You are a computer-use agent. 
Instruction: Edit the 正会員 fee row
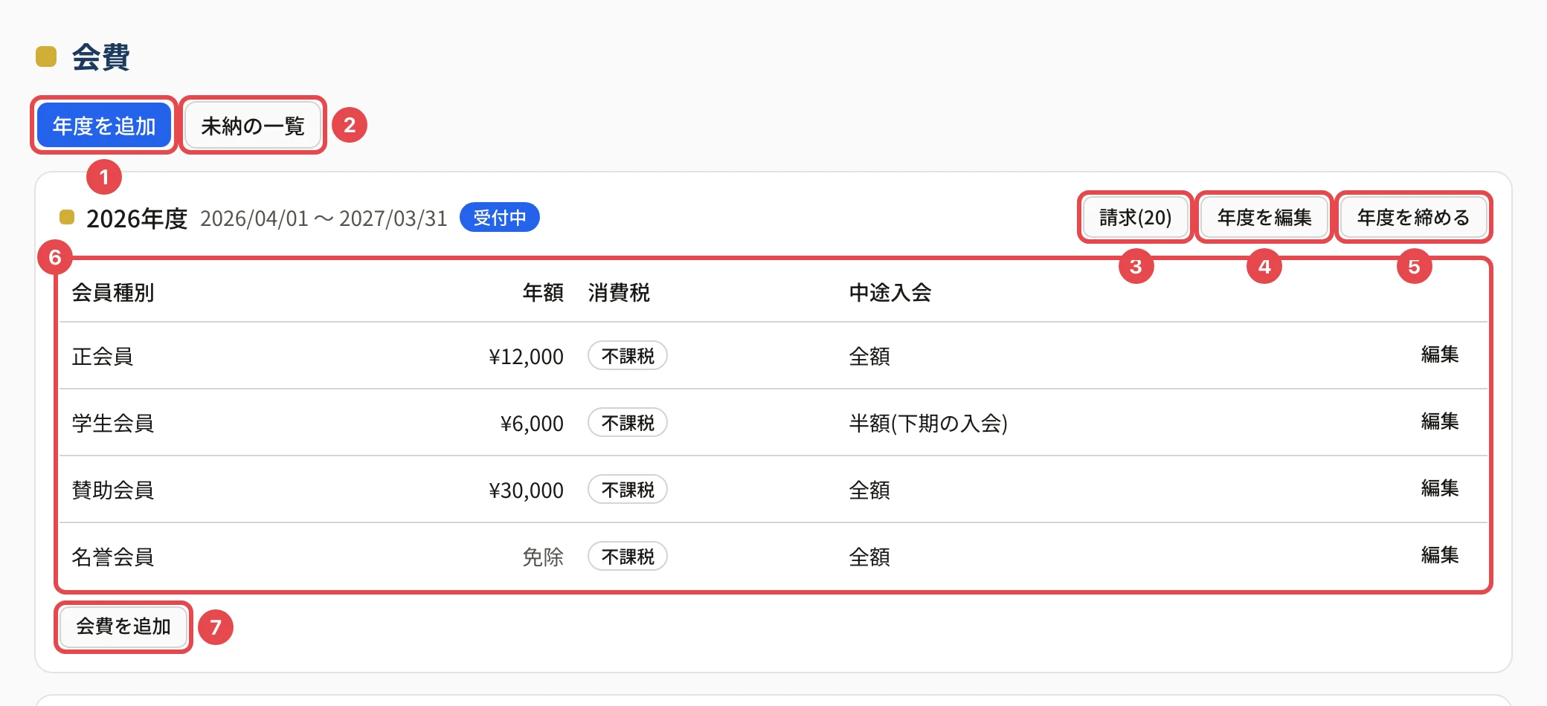1440,354
